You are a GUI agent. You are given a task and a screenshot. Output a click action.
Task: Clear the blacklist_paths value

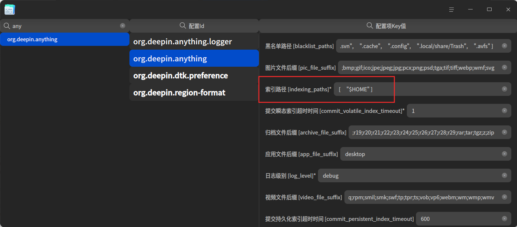click(505, 46)
